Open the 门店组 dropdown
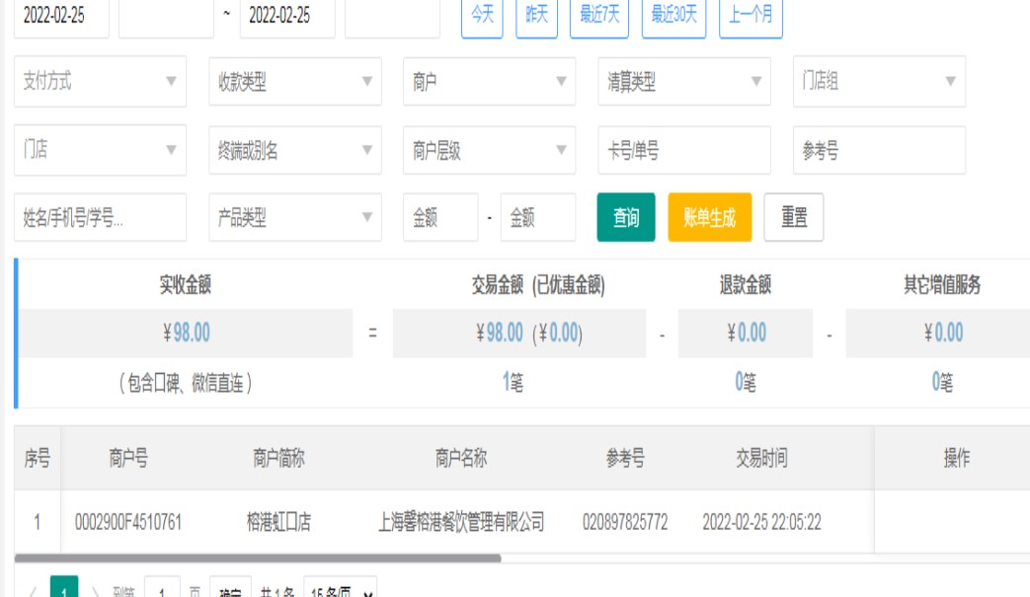Viewport: 1030px width, 597px height. click(x=878, y=82)
